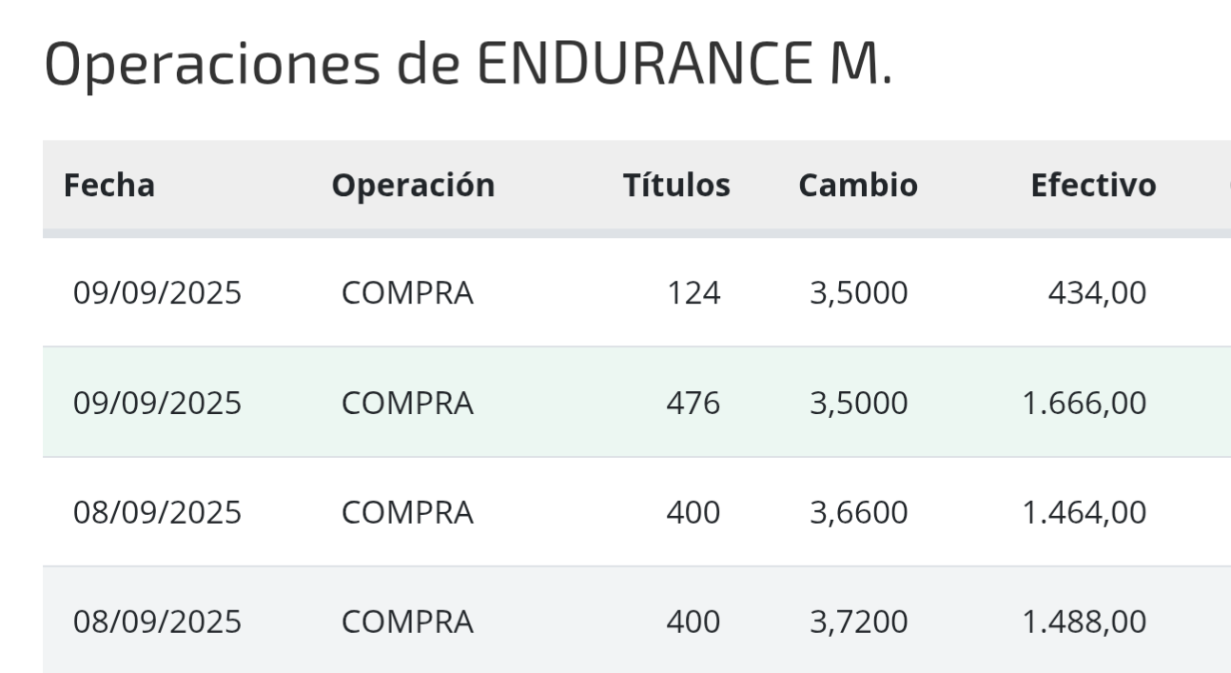Click the 1.488,00 efectivo amount

(x=1084, y=623)
